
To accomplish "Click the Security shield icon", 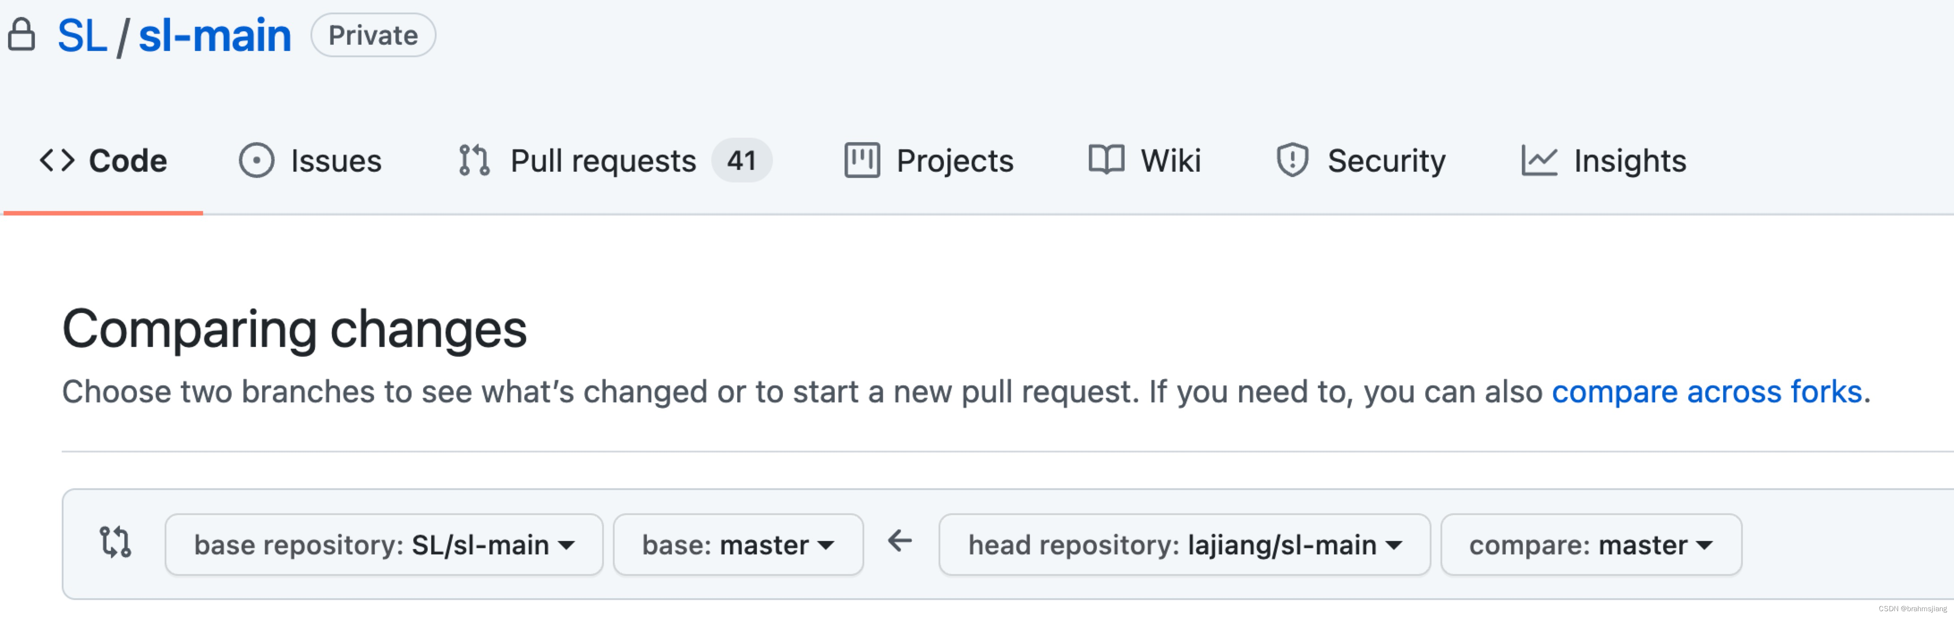I will pos(1292,160).
